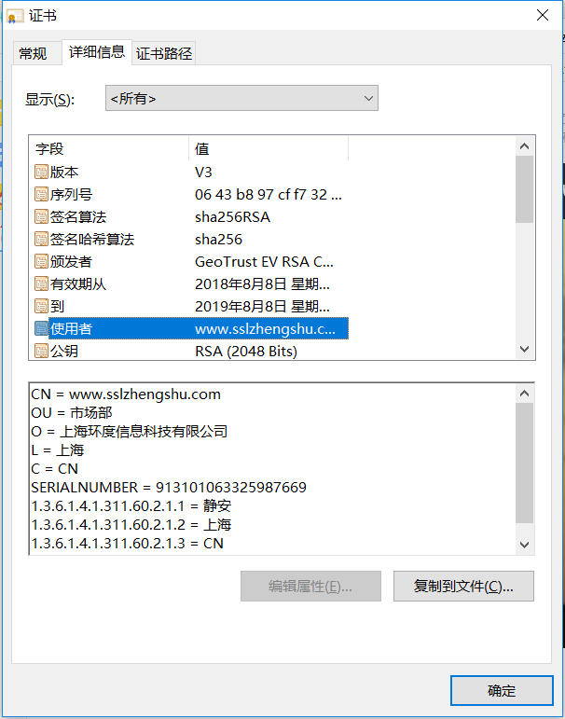Image resolution: width=565 pixels, height=719 pixels.
Task: Close the certificate dialog window
Action: (543, 15)
